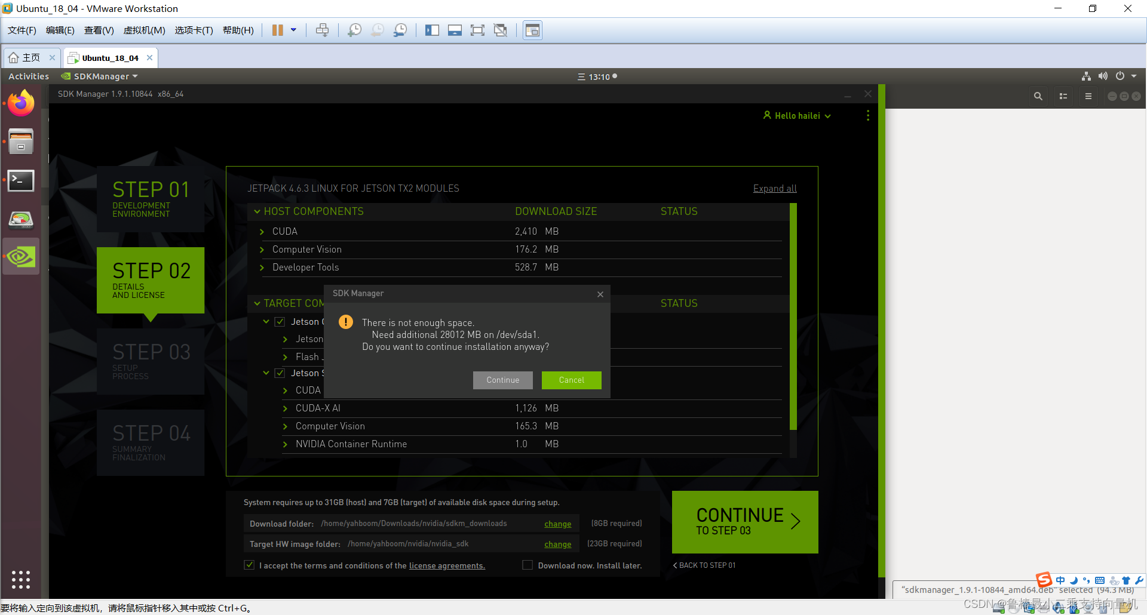Expand the CUDA-X AI row
This screenshot has width=1147, height=615.
(x=285, y=408)
